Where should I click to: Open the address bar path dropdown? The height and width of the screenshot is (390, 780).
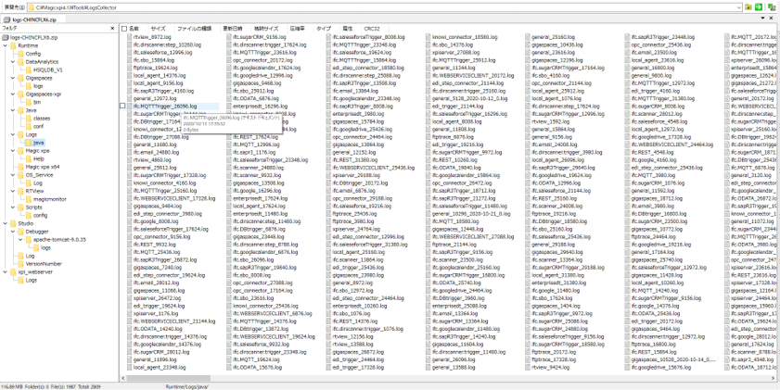[741, 6]
